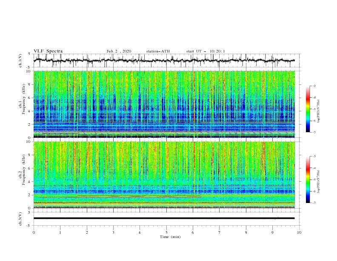The image size is (337, 261).
Task: Click the time axis tick label '0'
Action: 34,232
